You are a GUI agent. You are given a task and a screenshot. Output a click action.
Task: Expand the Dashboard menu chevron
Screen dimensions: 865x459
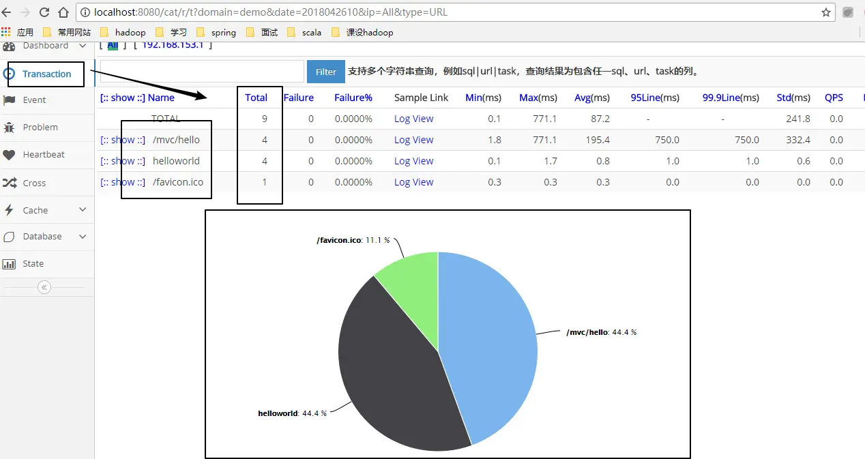coord(83,46)
